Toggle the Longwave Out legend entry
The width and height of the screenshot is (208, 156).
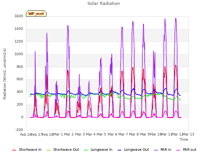point(133,149)
